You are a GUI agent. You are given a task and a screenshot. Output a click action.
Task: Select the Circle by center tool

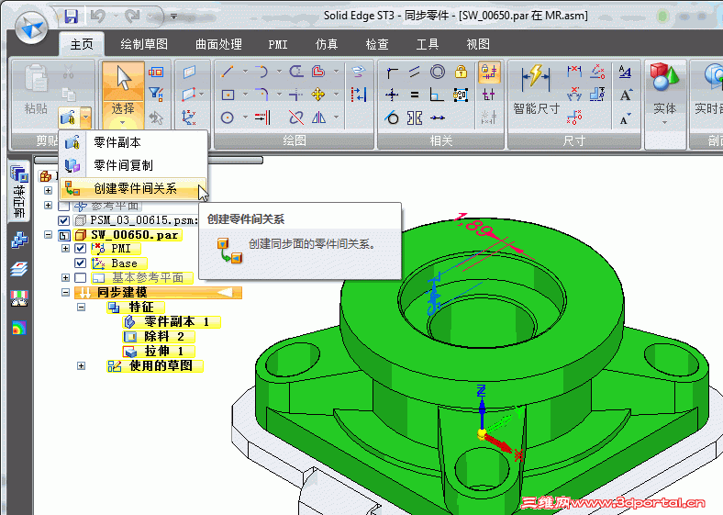pos(227,118)
